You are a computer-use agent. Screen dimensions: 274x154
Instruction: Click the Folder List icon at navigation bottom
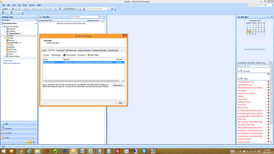30,142
